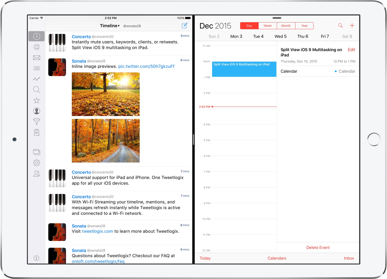
Task: Compose a new tweet
Action: point(184,26)
